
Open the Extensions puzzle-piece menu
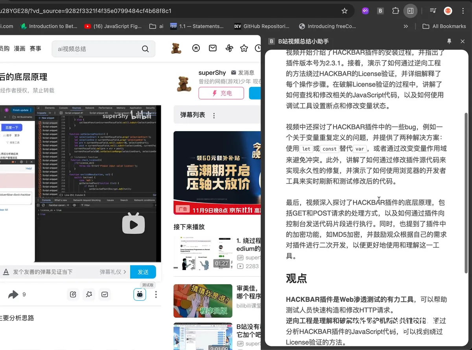coord(395,11)
